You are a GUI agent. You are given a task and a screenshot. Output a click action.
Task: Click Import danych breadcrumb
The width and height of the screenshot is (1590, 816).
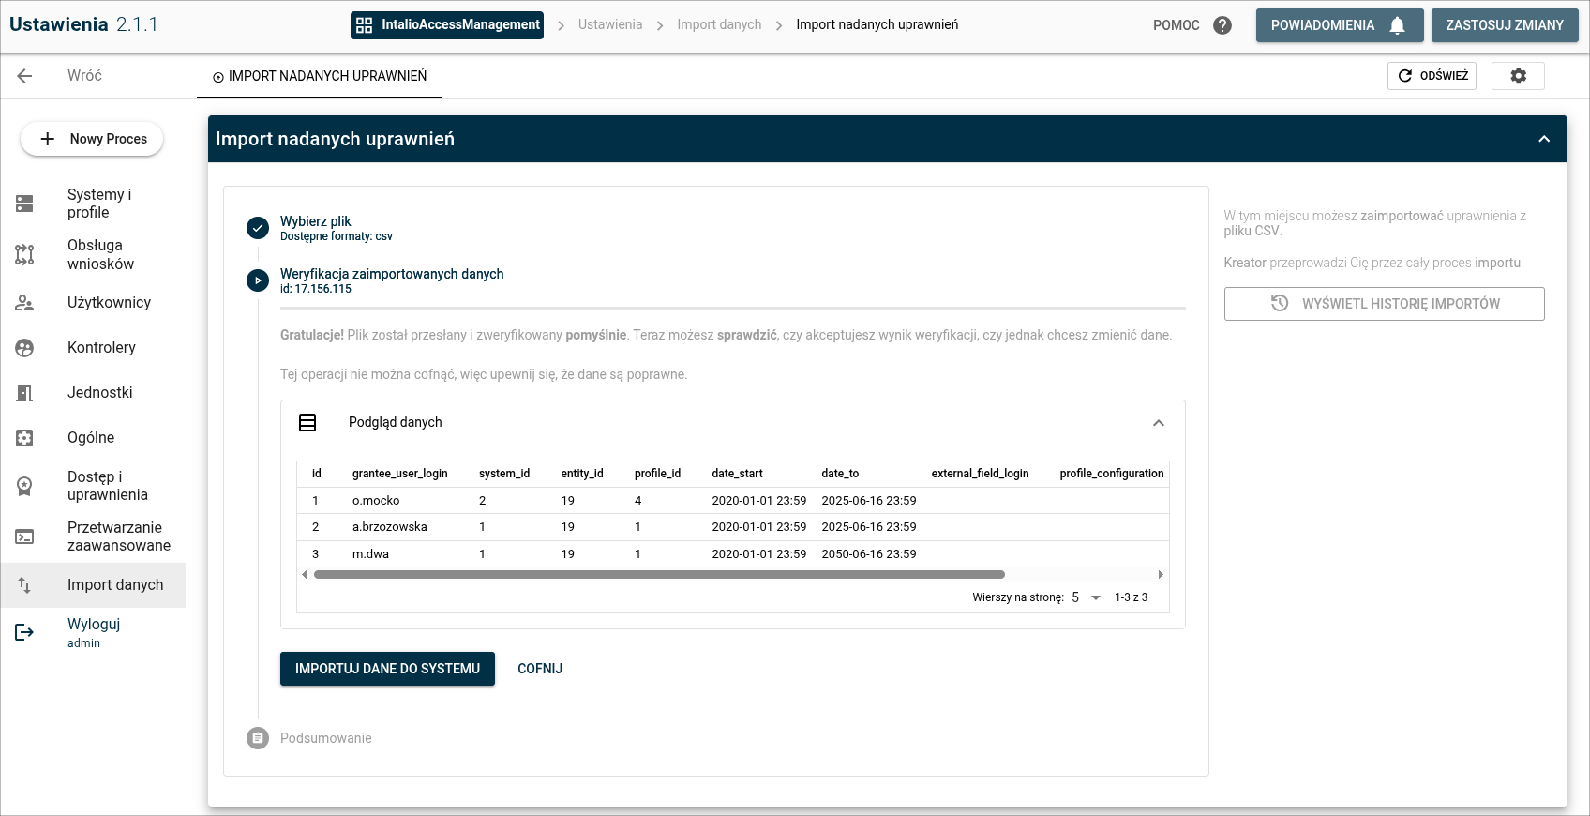tap(719, 25)
